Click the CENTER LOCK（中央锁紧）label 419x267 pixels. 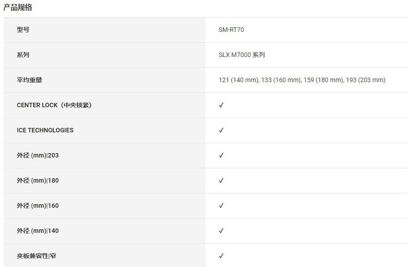point(54,105)
